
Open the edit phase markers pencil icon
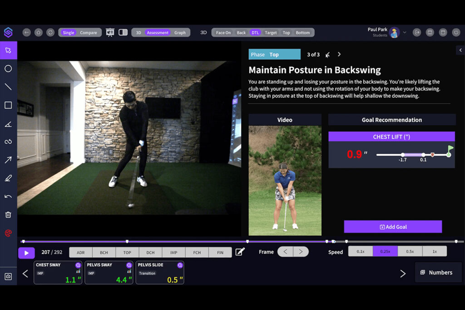point(240,252)
